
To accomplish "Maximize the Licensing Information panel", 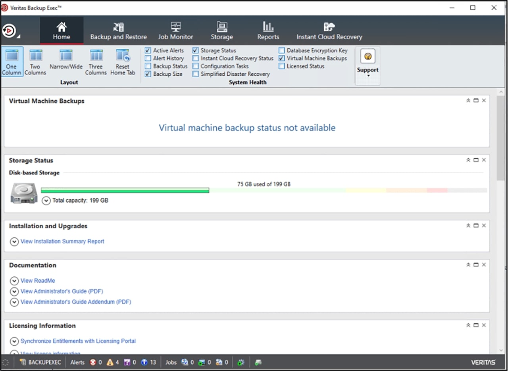I will coord(476,325).
